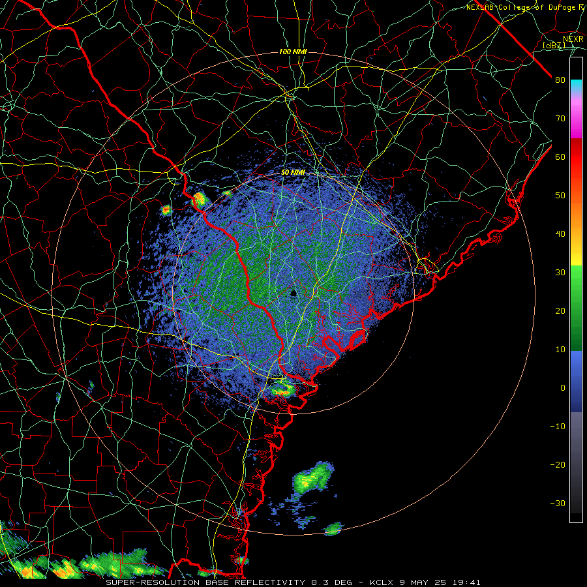The image size is (587, 587).
Task: Click the 40 value on the dBZ scale
Action: pos(560,234)
